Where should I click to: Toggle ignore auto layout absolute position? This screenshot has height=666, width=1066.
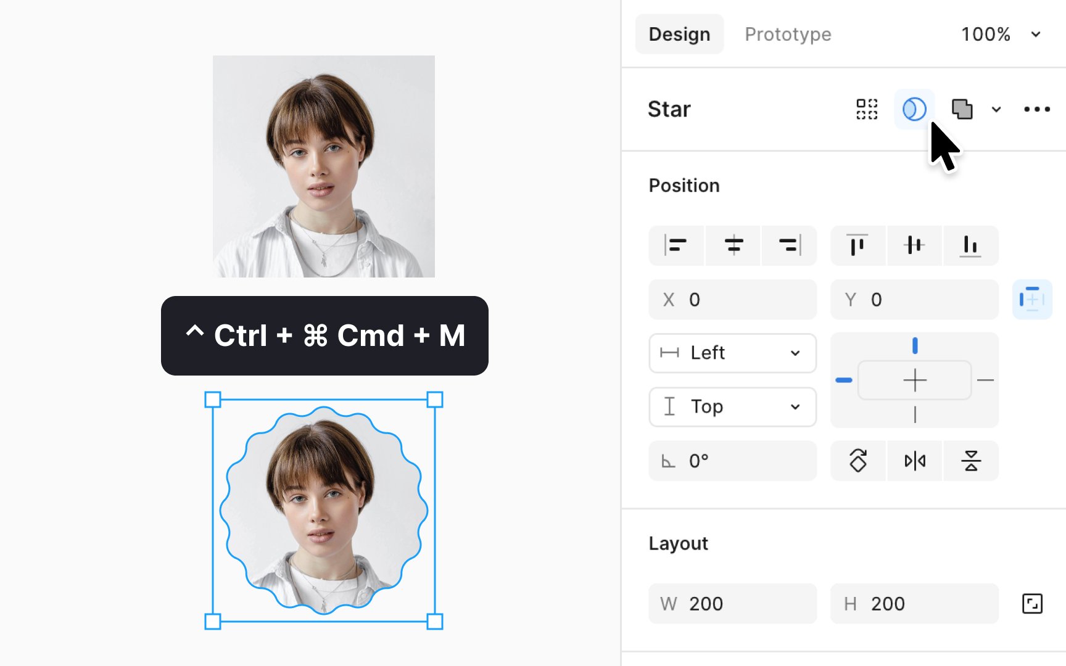coord(1032,300)
